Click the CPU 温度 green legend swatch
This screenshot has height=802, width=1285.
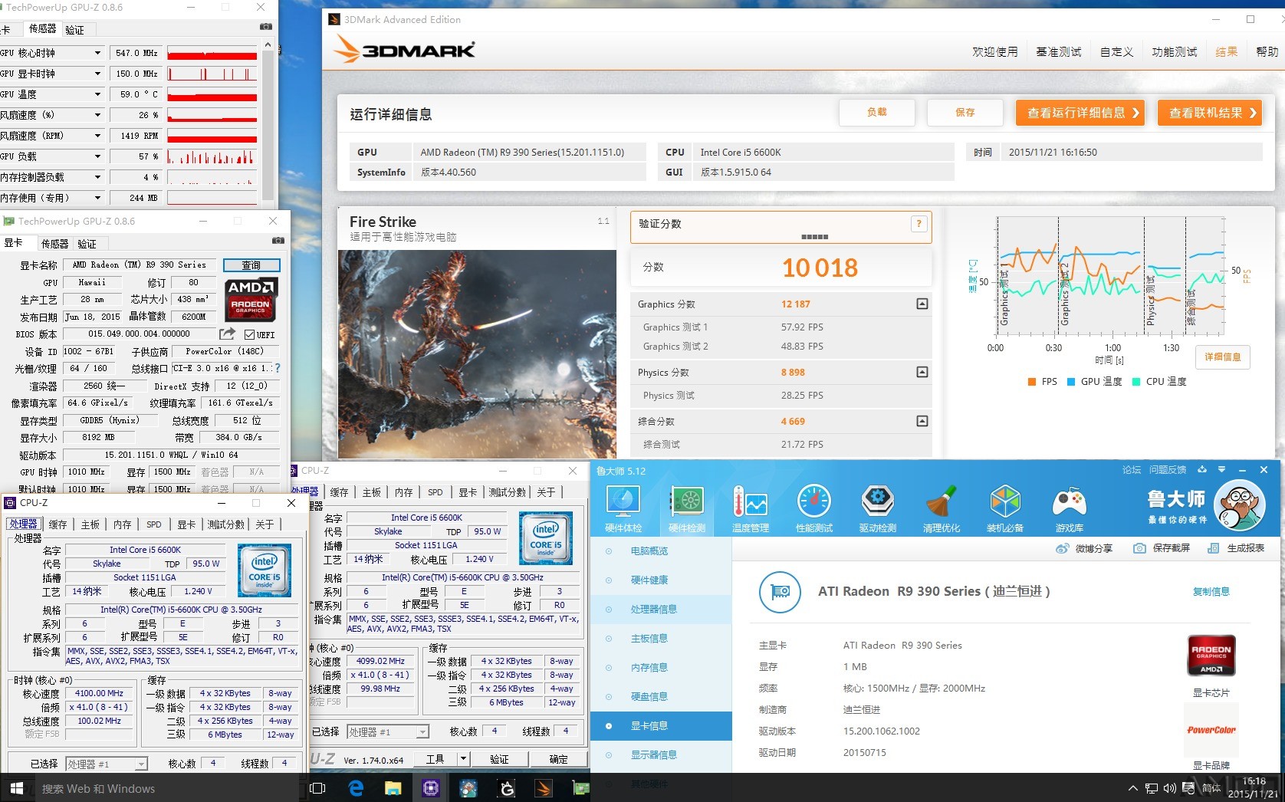coord(1136,382)
